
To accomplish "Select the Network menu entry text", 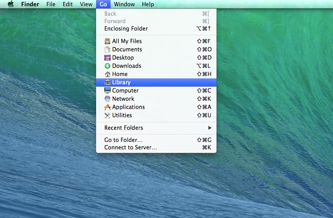I will pos(123,99).
